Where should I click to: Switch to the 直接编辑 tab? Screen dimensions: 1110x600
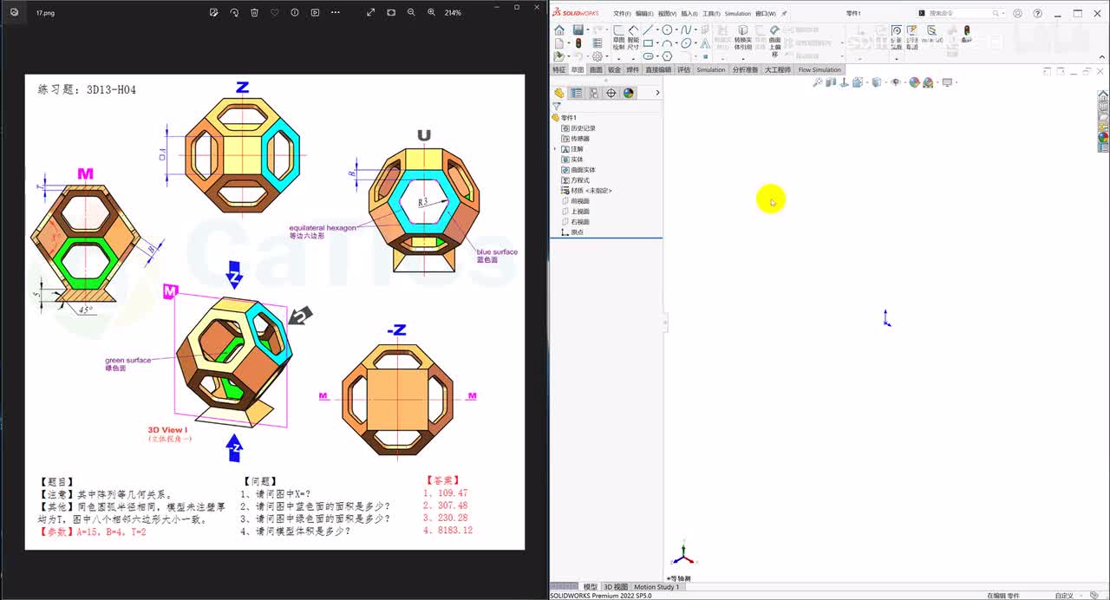(x=658, y=69)
